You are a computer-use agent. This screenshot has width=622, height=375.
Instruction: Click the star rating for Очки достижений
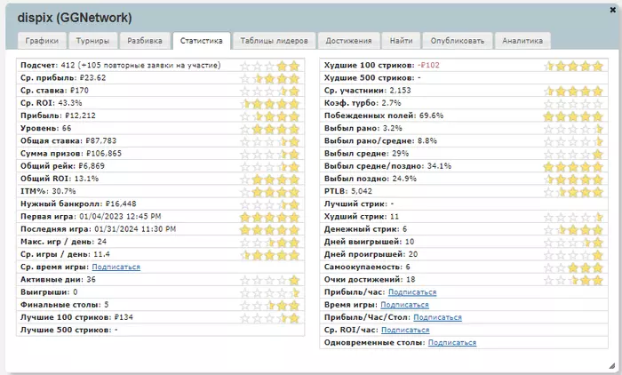coord(573,280)
